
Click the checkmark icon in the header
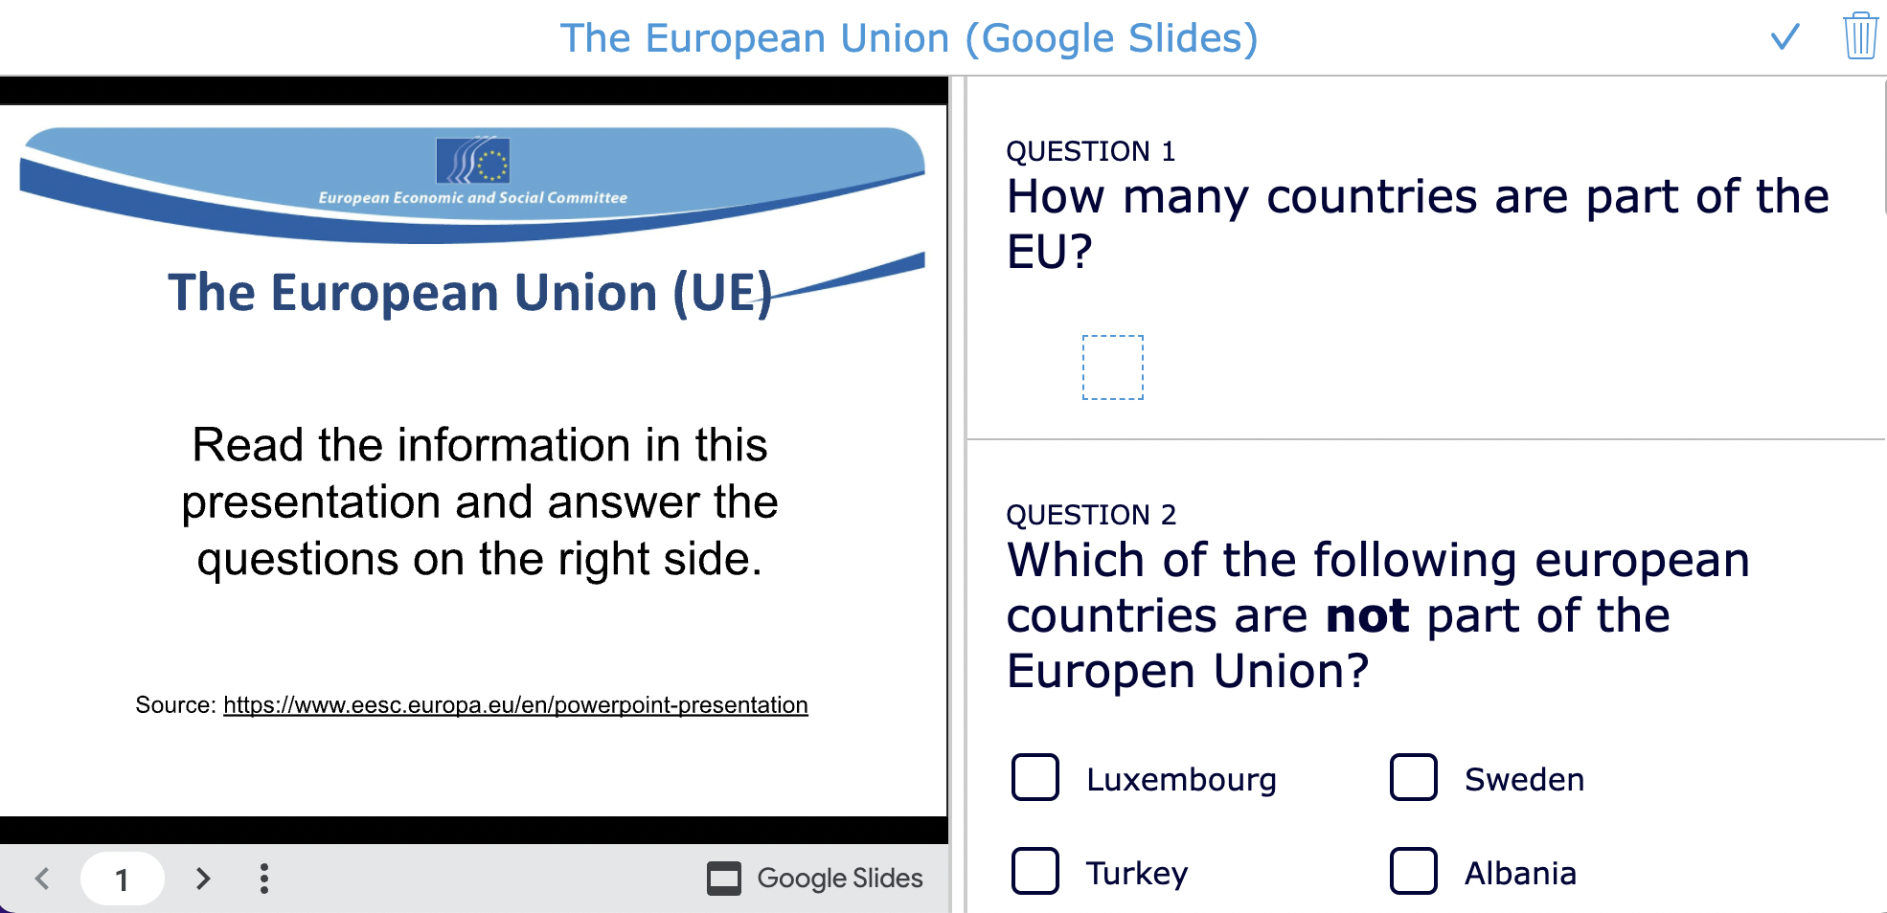(1784, 36)
